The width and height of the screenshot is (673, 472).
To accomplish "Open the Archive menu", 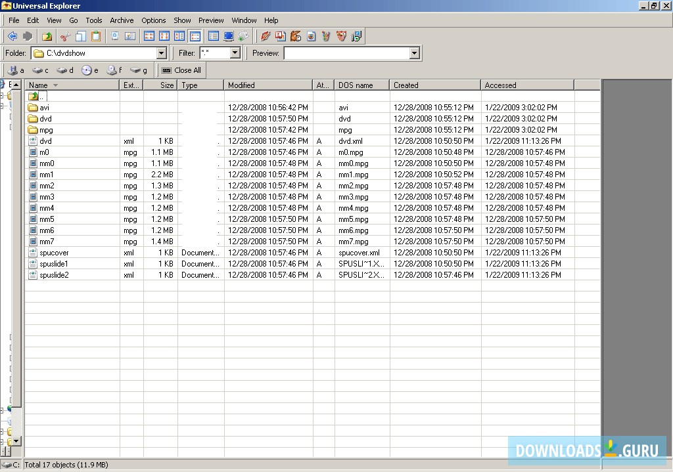I will (122, 20).
